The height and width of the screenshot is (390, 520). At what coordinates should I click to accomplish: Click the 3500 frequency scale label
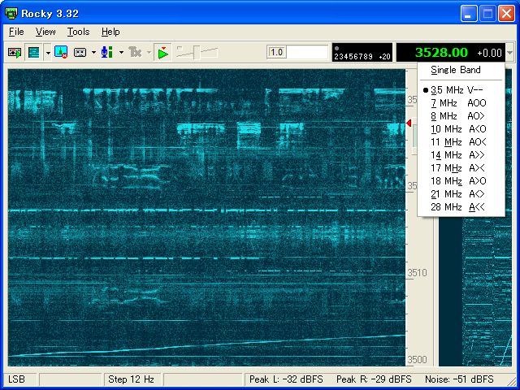click(x=417, y=359)
